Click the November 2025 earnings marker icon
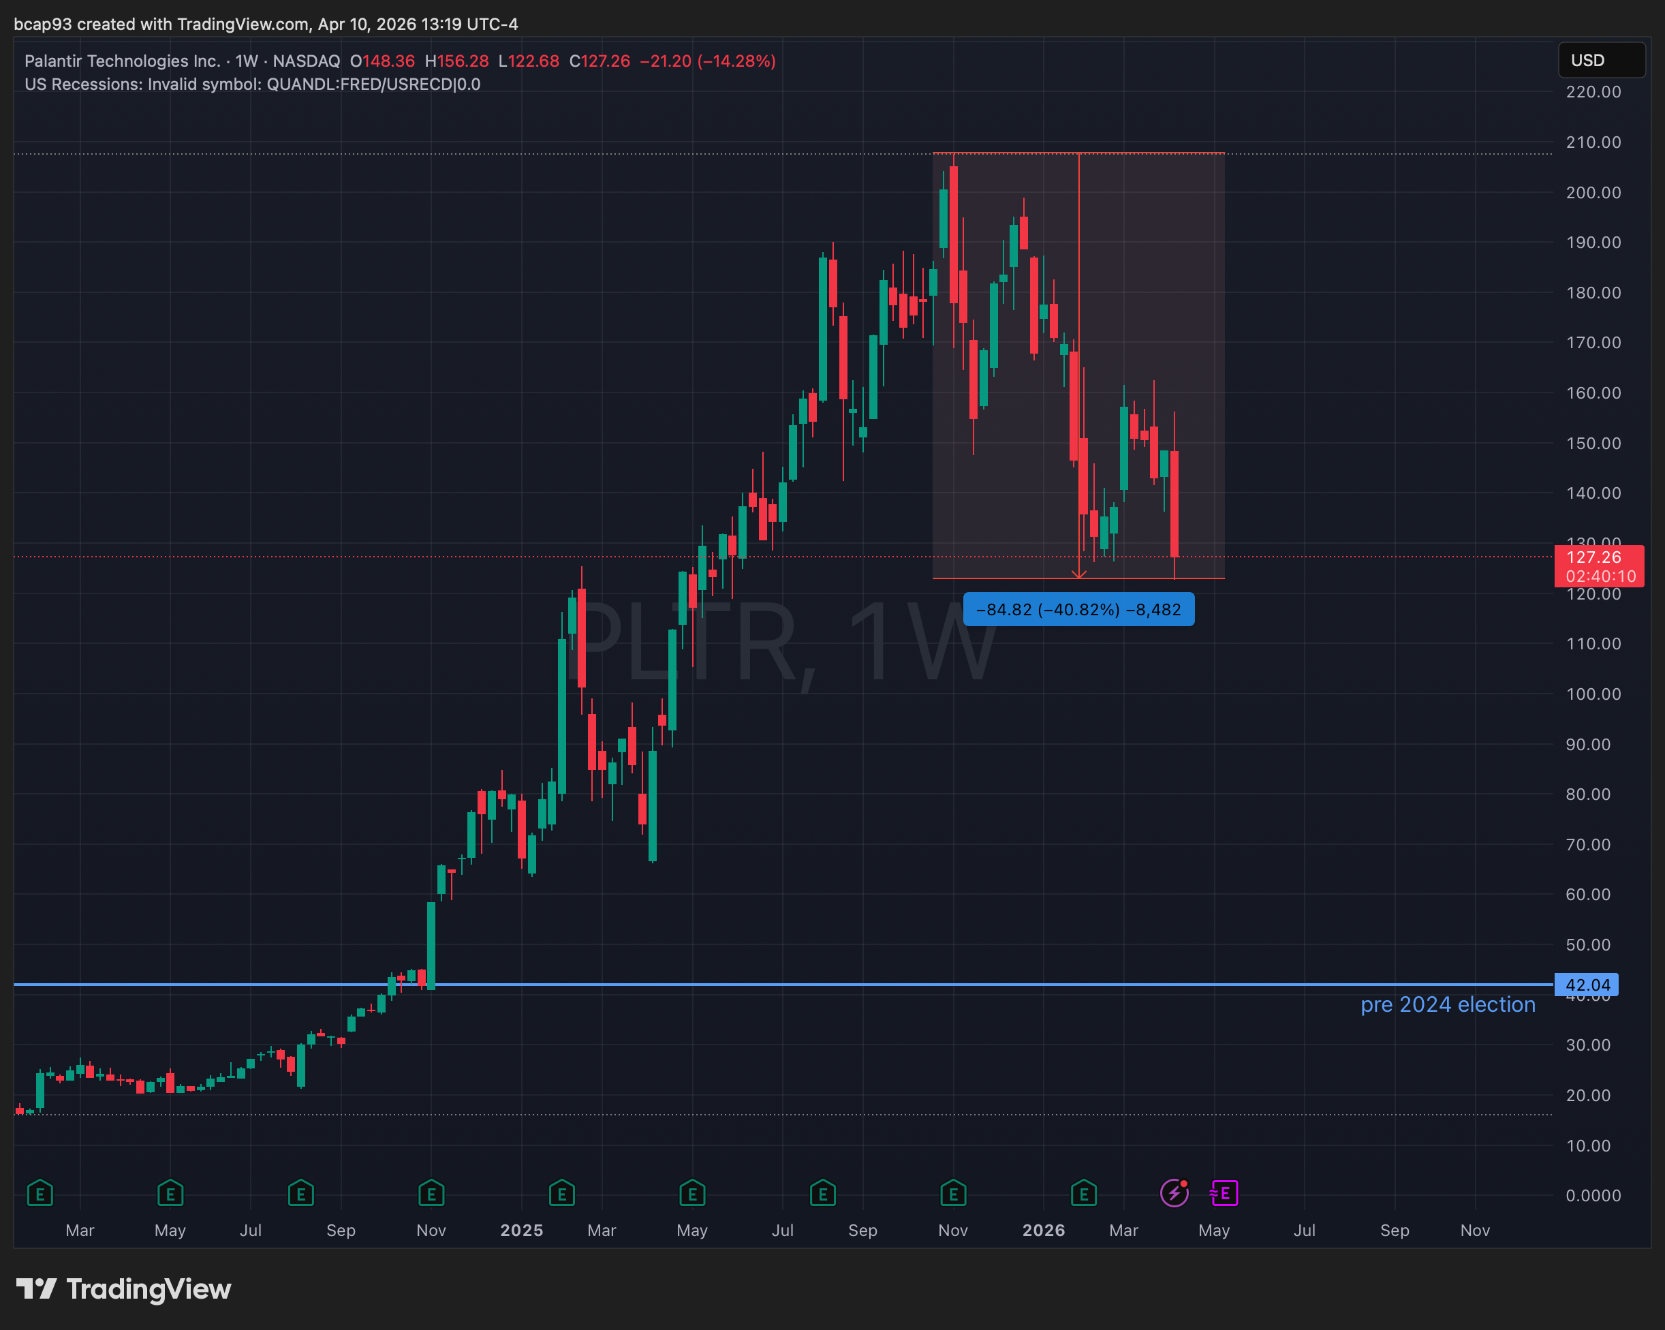 click(953, 1193)
